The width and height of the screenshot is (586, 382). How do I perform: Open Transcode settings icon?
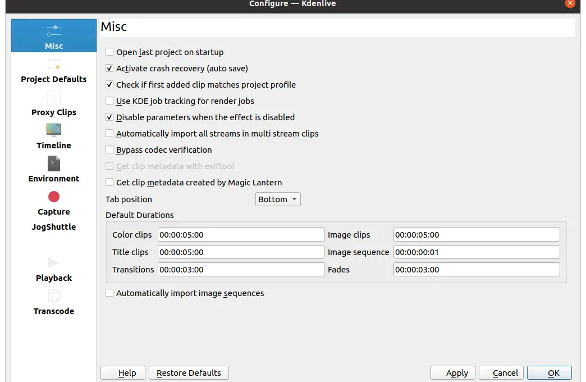pyautogui.click(x=54, y=296)
